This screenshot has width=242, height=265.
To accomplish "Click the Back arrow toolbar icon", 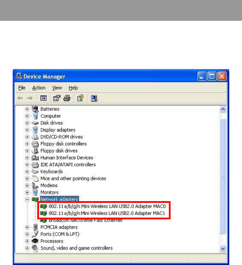I will (x=20, y=98).
